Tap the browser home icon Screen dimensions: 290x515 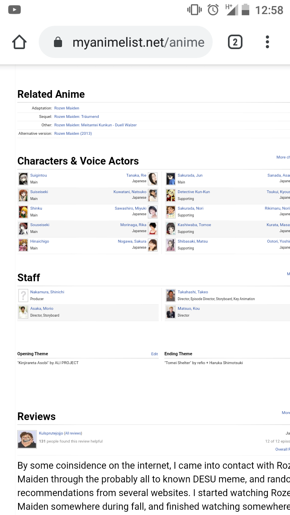click(x=19, y=42)
